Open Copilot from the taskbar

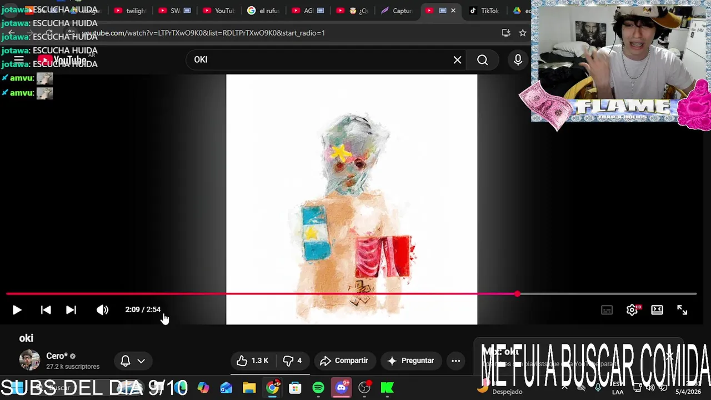(203, 388)
